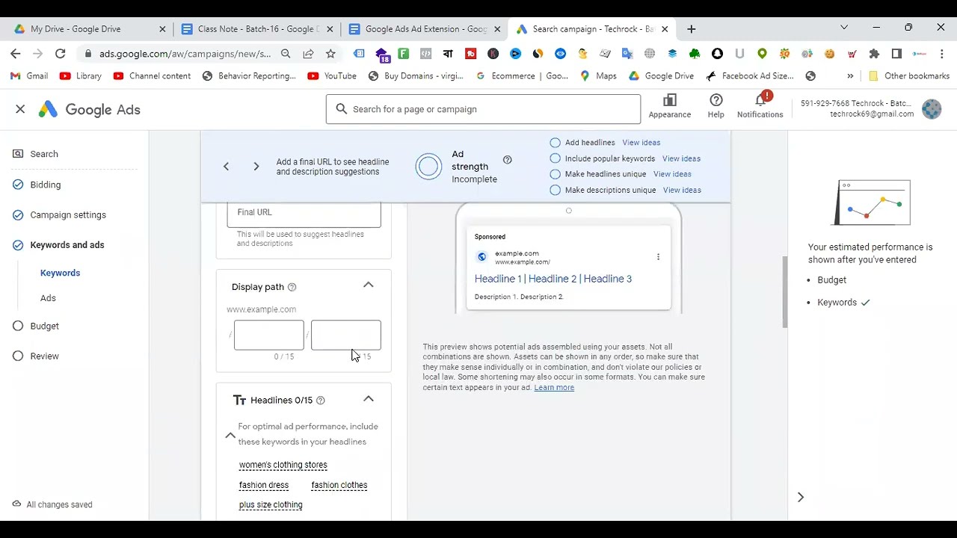
Task: Add the fashion dress keyword suggestion
Action: [x=264, y=485]
